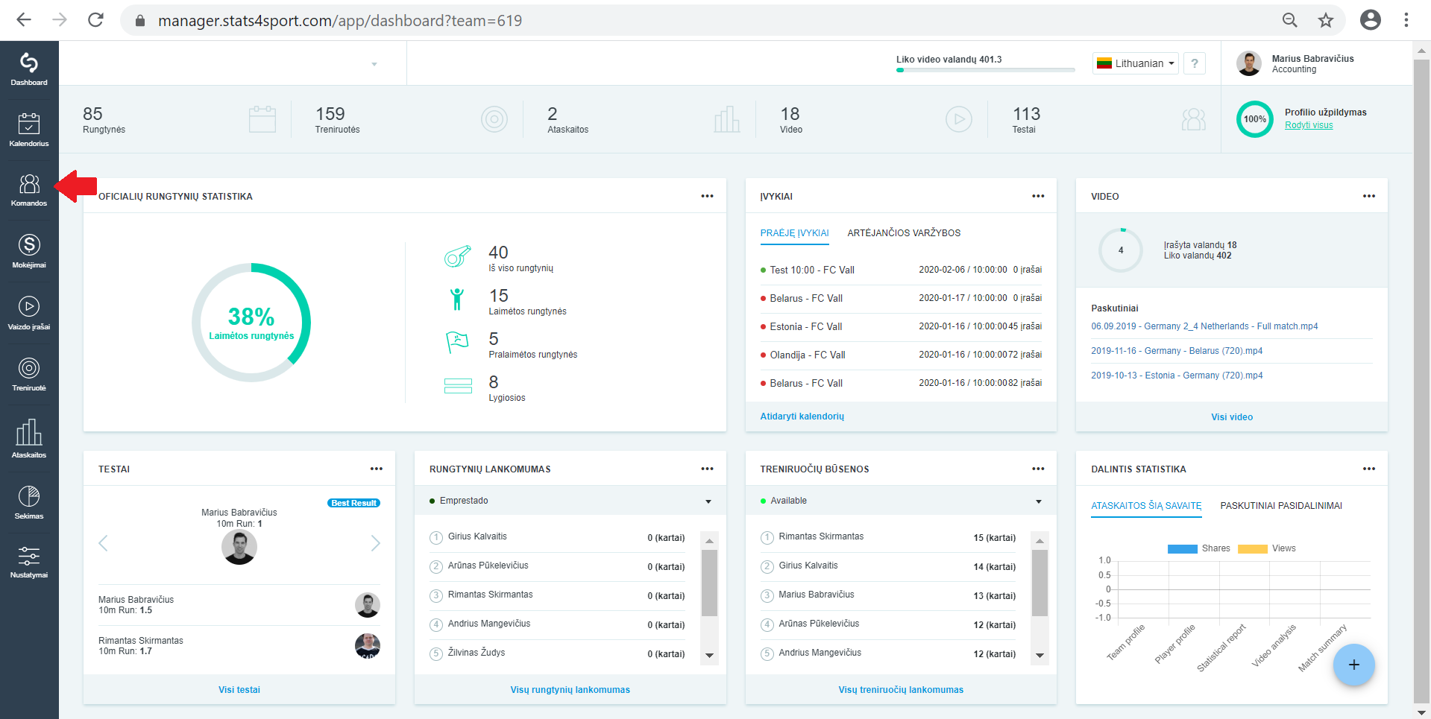Open Ataskaitos reports in sidebar
The image size is (1431, 719).
[x=29, y=439]
